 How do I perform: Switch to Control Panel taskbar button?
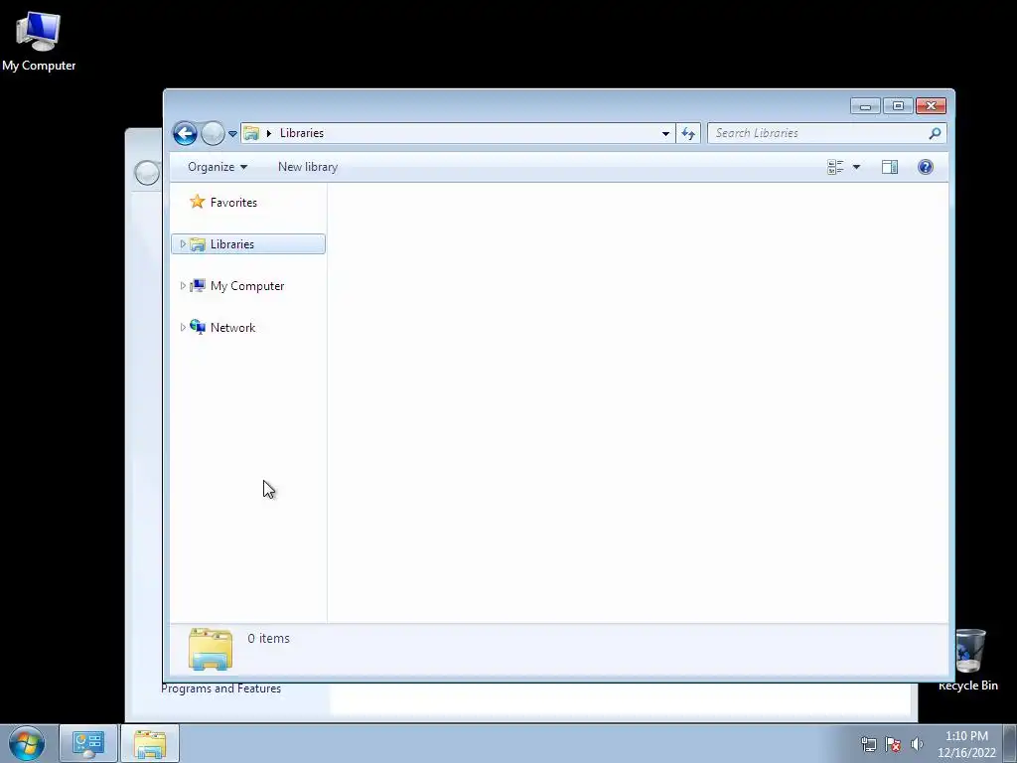pos(88,743)
